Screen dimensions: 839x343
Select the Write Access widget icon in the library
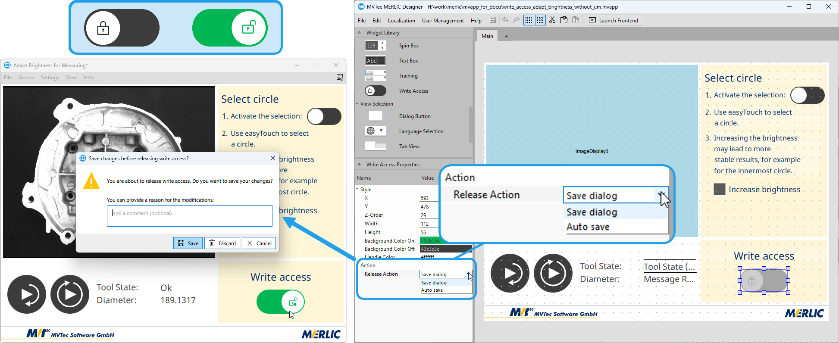(375, 91)
